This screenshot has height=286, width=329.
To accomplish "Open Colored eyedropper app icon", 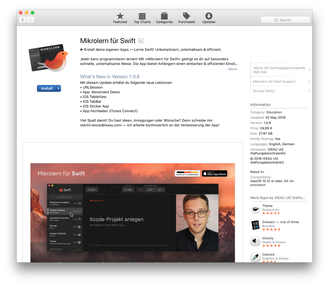I will 255,257.
